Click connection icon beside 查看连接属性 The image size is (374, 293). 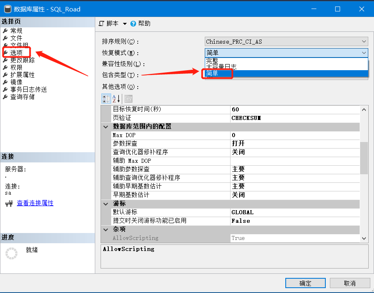coord(9,204)
